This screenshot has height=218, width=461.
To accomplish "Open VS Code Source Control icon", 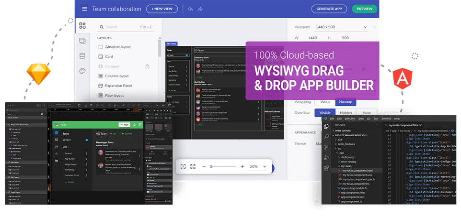I will pyautogui.click(x=326, y=147).
